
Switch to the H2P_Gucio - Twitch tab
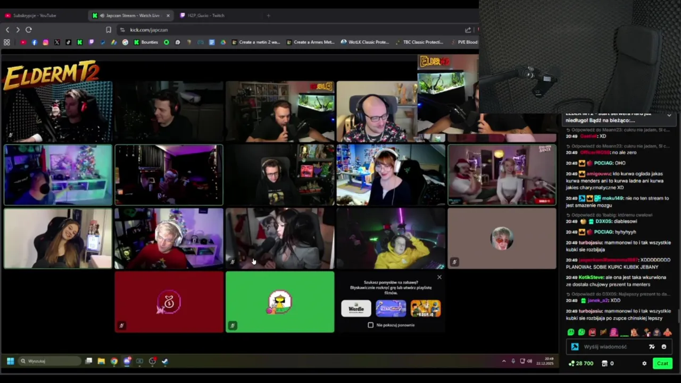[205, 15]
